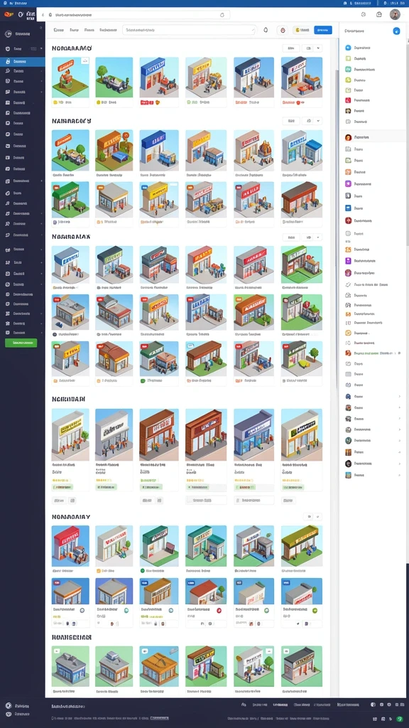Open the dropdown arrow beside the first section header
409x728 pixels.
(x=318, y=48)
